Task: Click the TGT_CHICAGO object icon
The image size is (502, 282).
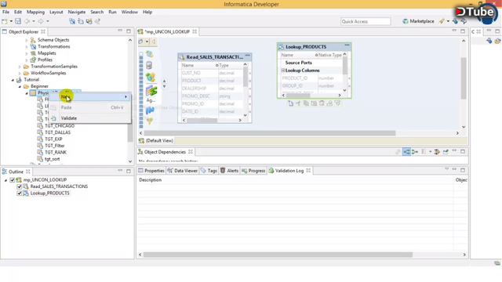Action: point(40,125)
